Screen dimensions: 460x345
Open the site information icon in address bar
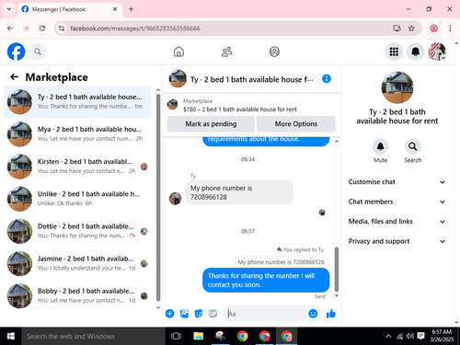[62, 29]
